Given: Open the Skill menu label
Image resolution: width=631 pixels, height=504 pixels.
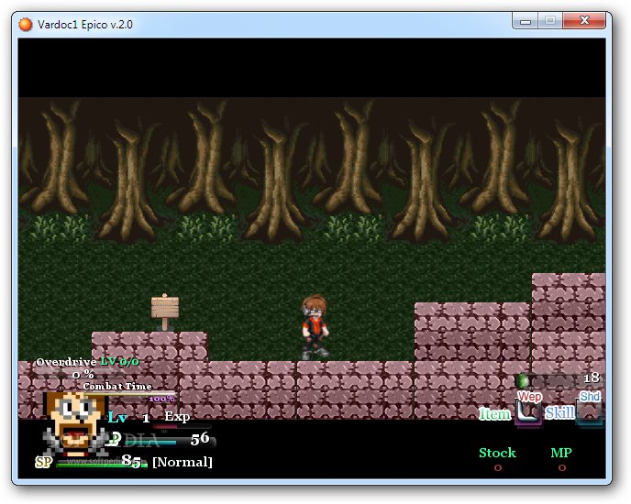Looking at the screenshot, I should coord(559,412).
